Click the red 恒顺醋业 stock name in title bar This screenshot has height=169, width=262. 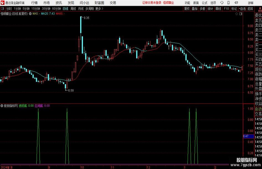click(x=169, y=3)
